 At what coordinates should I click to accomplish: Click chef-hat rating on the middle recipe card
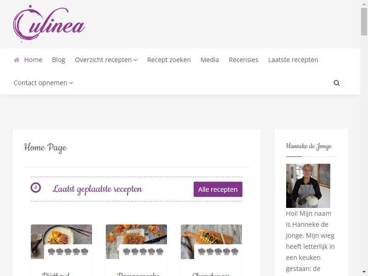[x=143, y=252]
